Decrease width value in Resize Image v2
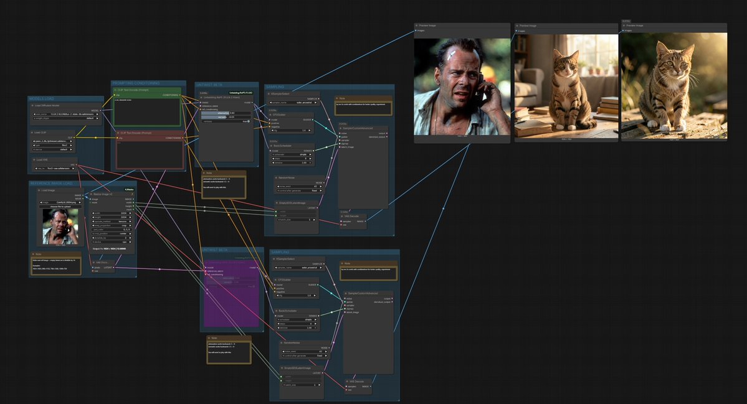 tap(93, 213)
